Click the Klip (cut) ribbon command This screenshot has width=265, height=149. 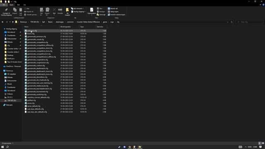point(27,8)
